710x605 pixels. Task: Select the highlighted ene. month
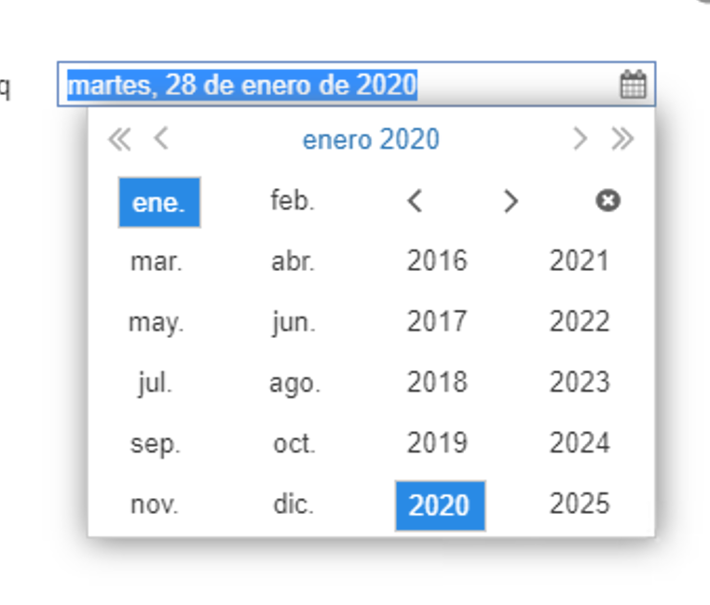click(158, 202)
